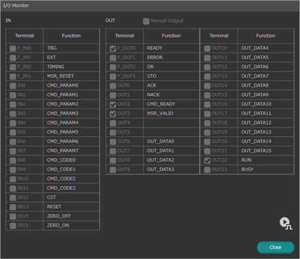The image size is (300, 259).
Task: Select the OUT_DATA7 function cell
Action: (266, 76)
